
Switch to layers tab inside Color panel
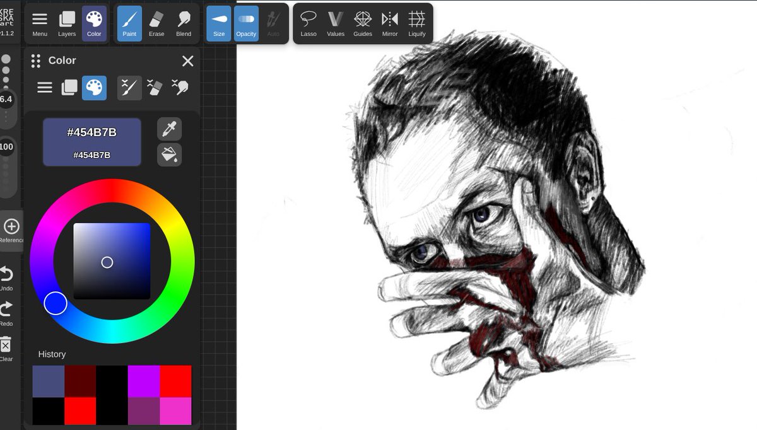click(69, 88)
